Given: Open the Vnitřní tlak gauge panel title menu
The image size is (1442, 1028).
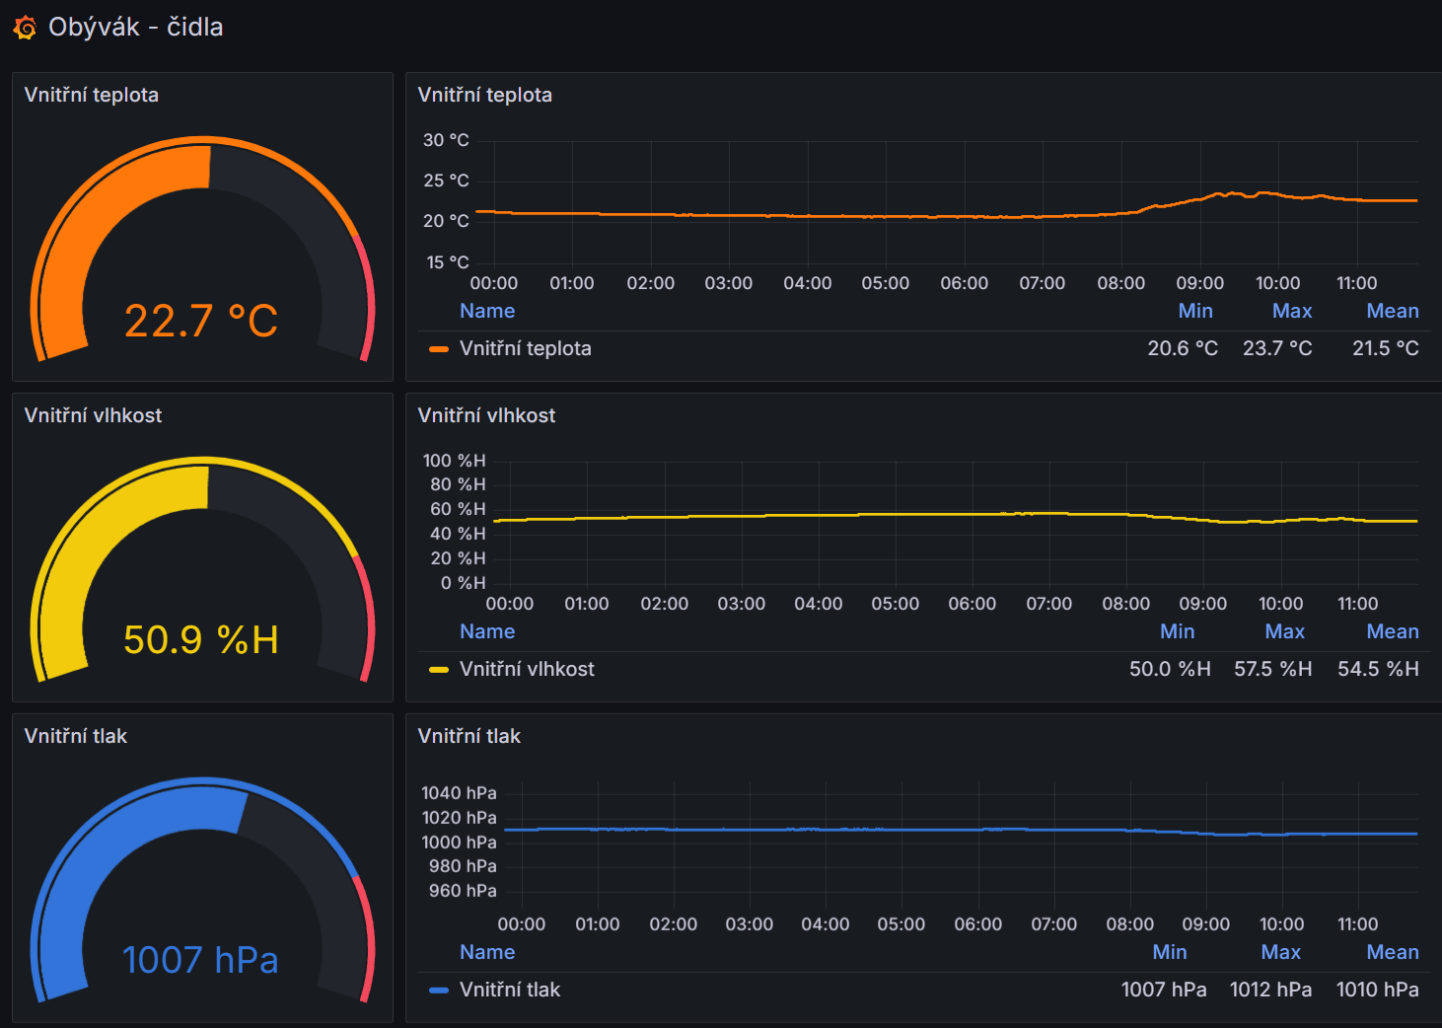Looking at the screenshot, I should [x=75, y=736].
